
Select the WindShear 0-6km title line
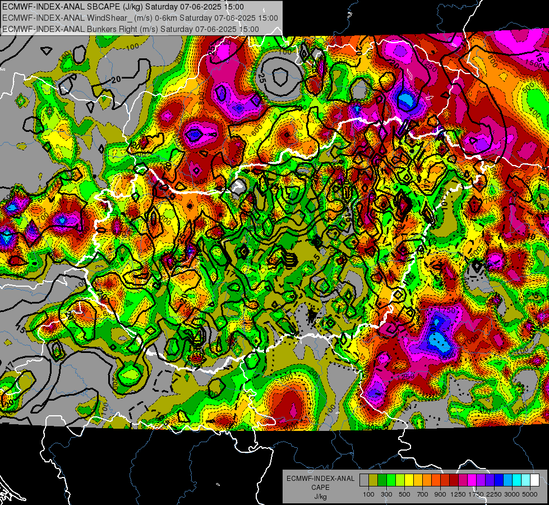point(140,18)
